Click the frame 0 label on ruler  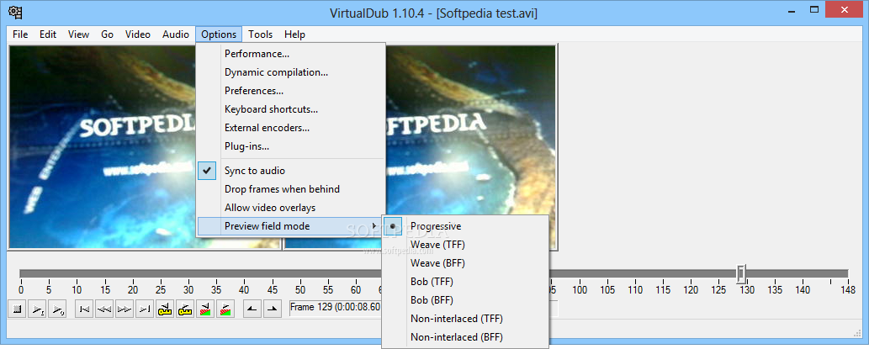(21, 290)
